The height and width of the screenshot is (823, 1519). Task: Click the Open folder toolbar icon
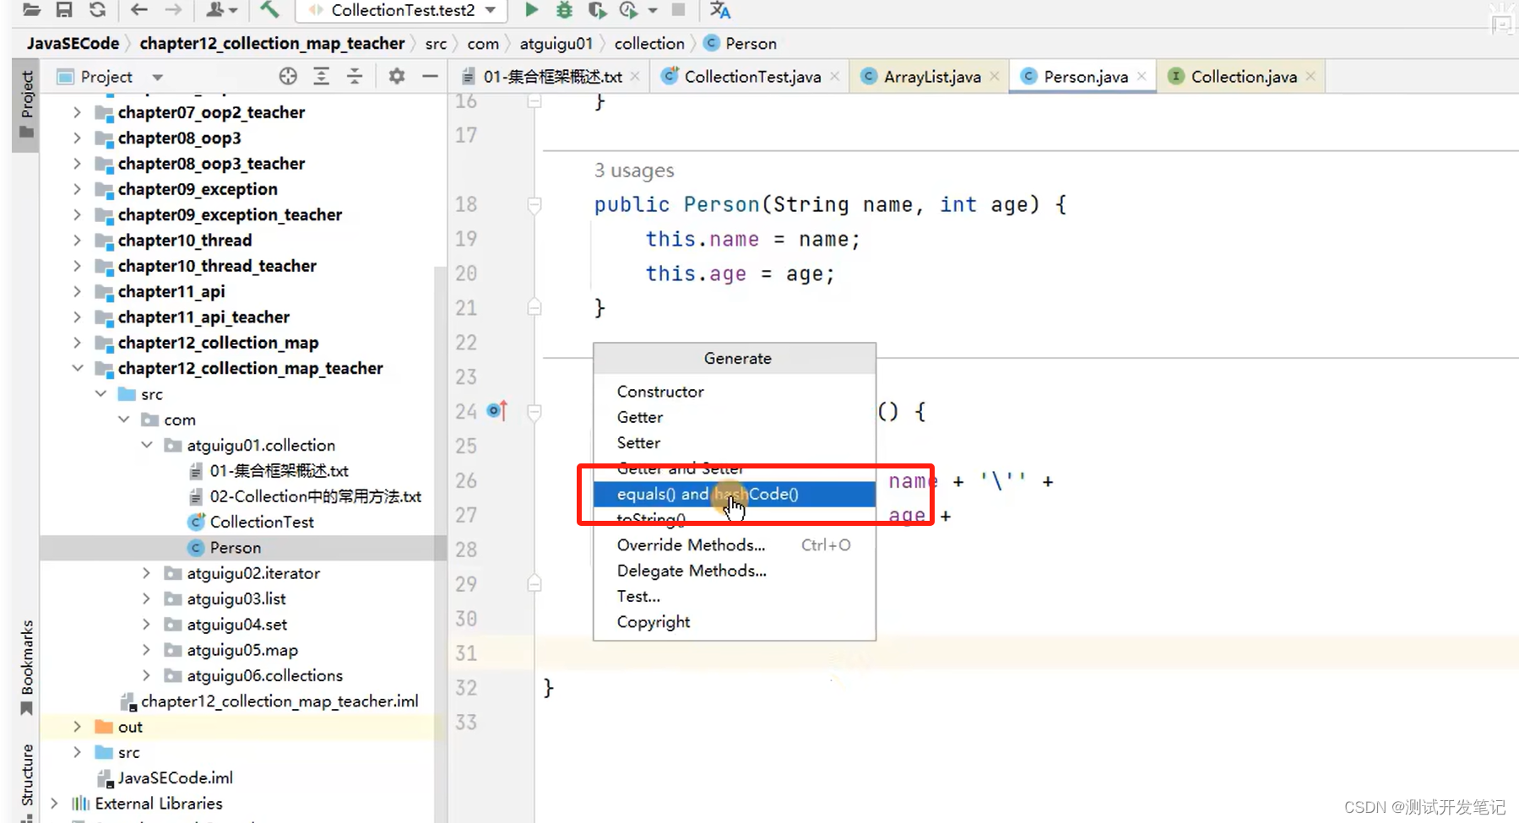click(31, 10)
